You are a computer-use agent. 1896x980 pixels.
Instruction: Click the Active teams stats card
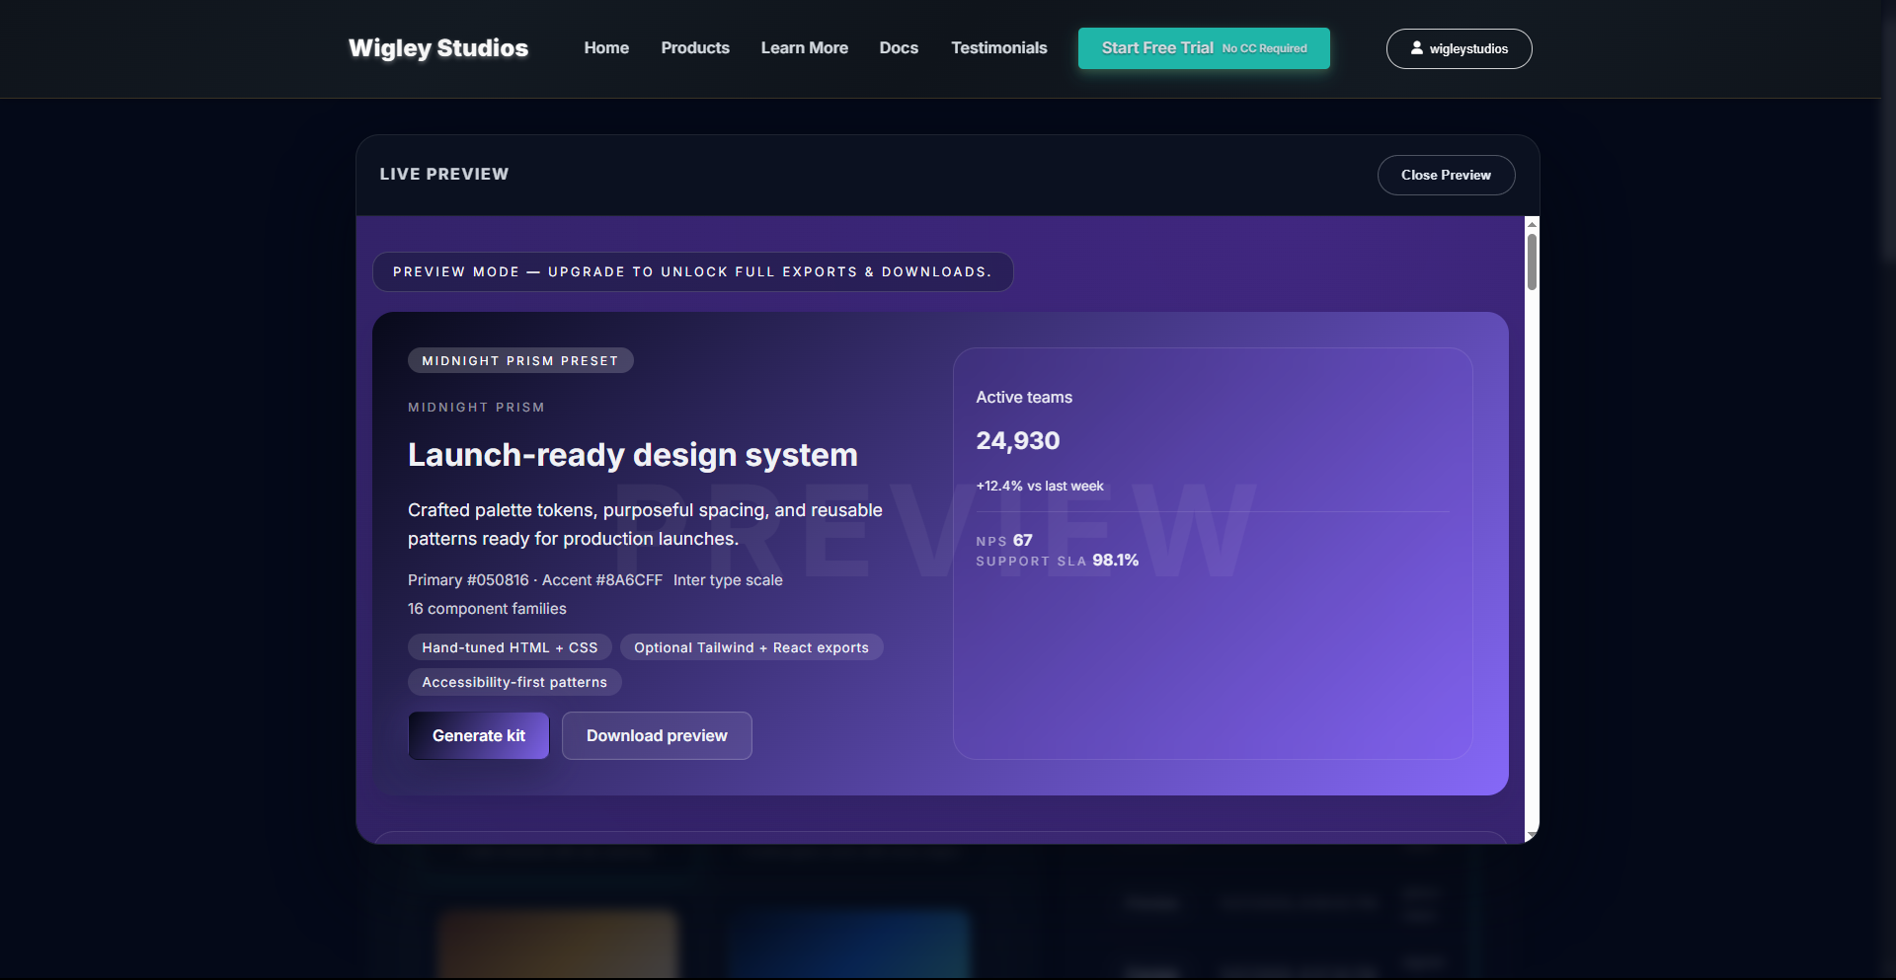[x=1213, y=553]
